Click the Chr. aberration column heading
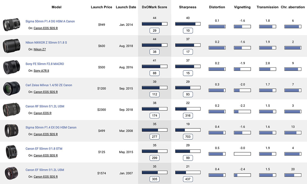 pyautogui.click(x=293, y=7)
